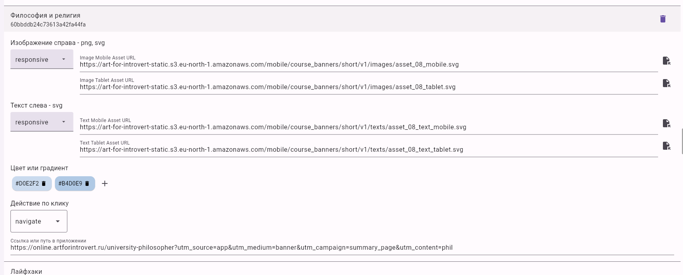Remove the #D0E2F2 color via trash icon
Viewport: 683px width, 275px height.
click(44, 183)
